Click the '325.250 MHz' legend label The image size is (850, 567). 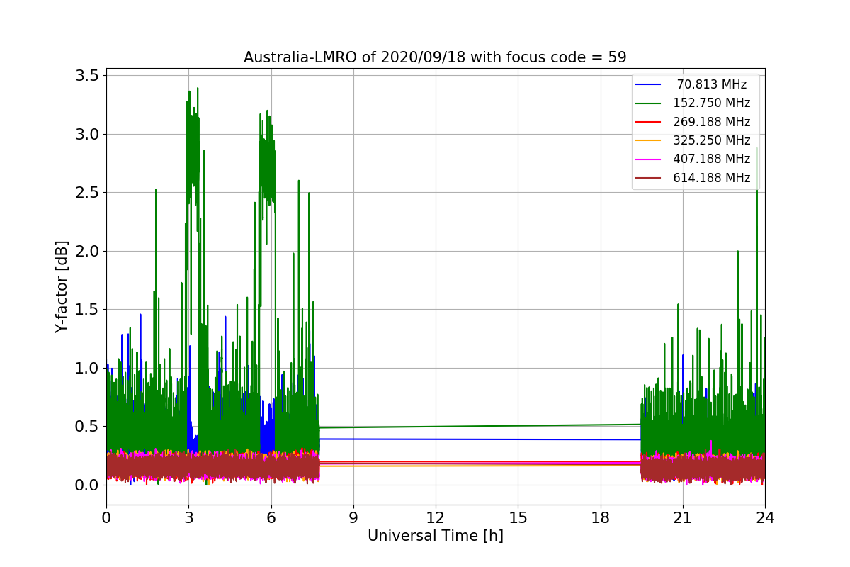(x=712, y=140)
